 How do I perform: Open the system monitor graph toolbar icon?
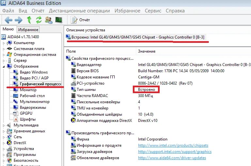tap(58, 20)
